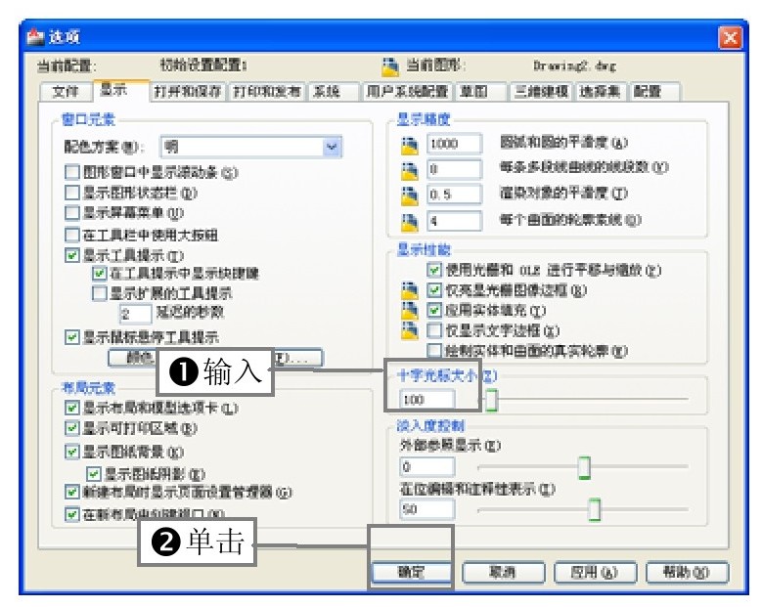Toggle 在新布局中创建视口 checkbox
The height and width of the screenshot is (607, 762).
(72, 514)
